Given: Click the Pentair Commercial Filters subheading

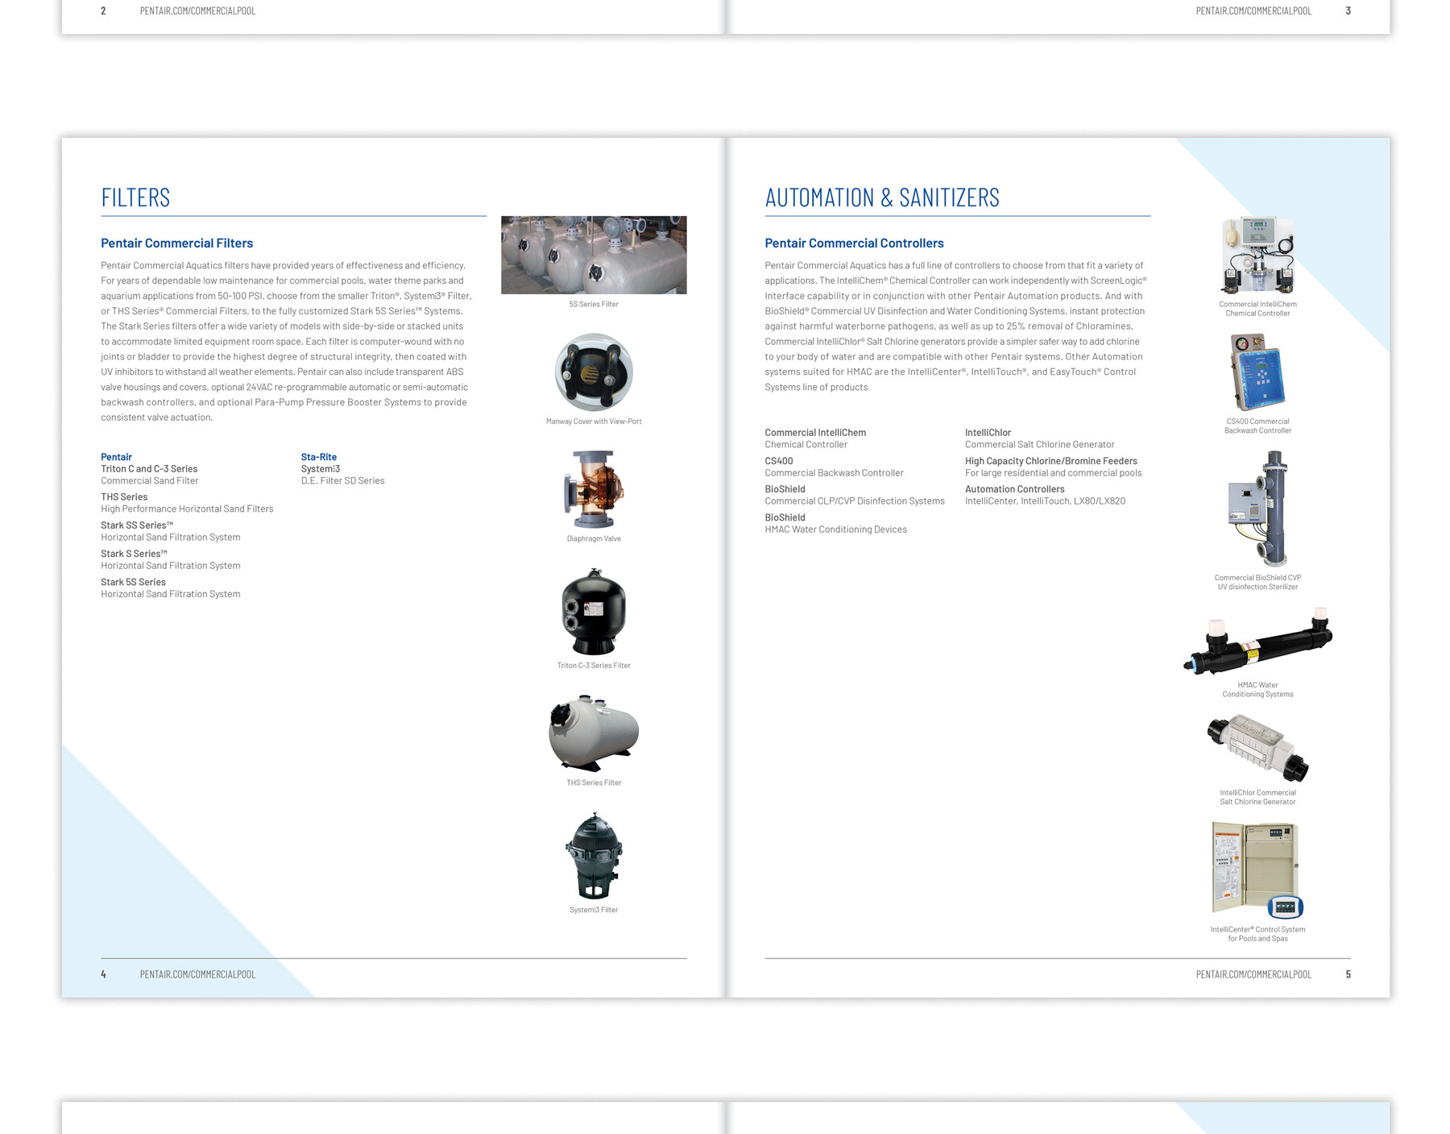Looking at the screenshot, I should (176, 243).
